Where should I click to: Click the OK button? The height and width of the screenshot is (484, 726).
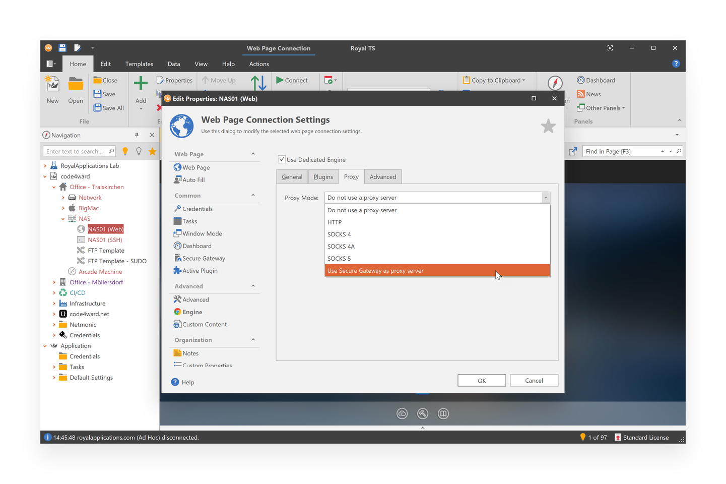[481, 381]
